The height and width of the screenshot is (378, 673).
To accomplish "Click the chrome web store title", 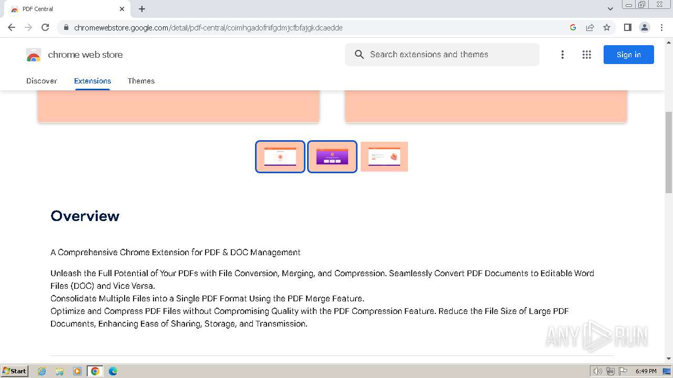I will coord(85,55).
